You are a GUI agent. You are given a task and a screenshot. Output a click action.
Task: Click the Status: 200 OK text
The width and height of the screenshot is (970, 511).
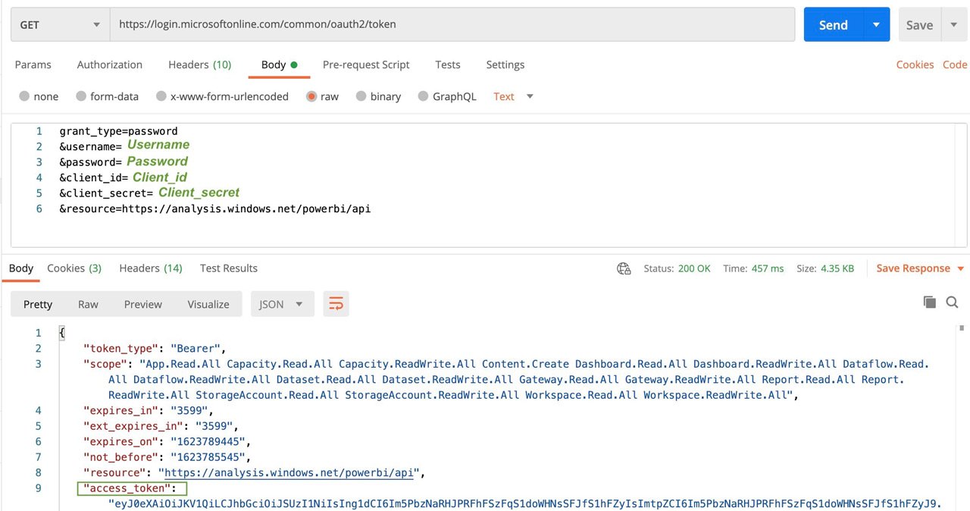point(677,268)
